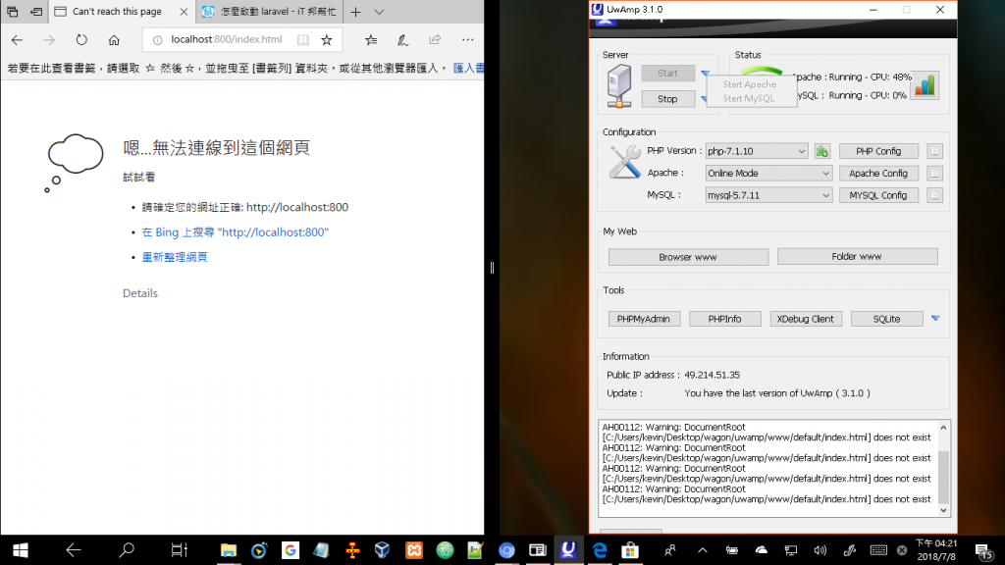Click the taskbar clock showing 04:21

(x=935, y=550)
